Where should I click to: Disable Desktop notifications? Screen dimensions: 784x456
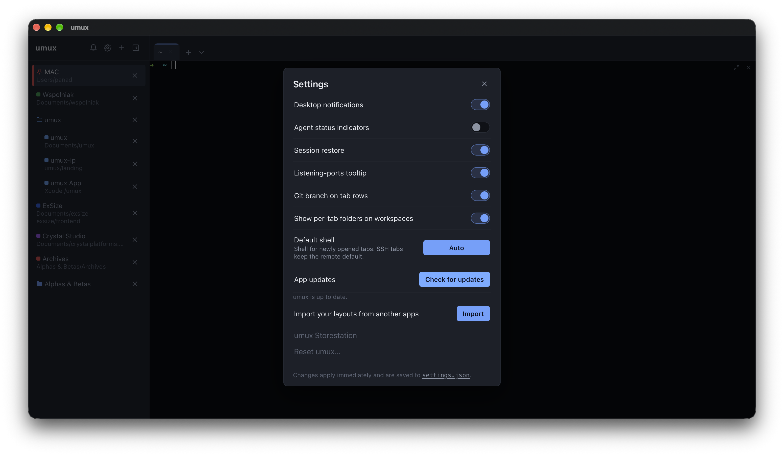pyautogui.click(x=480, y=105)
